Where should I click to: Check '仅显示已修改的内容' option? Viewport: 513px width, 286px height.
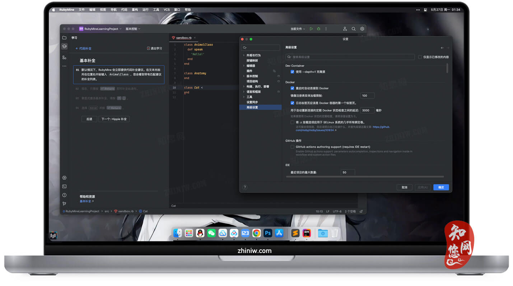click(420, 57)
